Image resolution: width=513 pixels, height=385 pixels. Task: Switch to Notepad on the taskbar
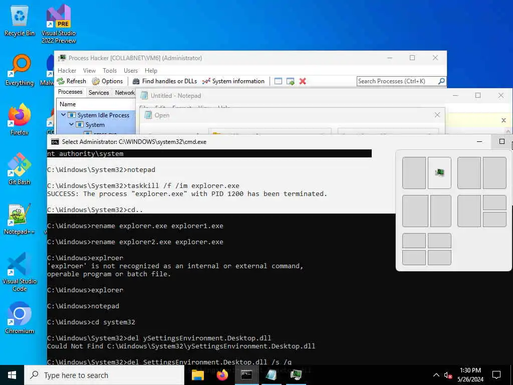[271, 375]
